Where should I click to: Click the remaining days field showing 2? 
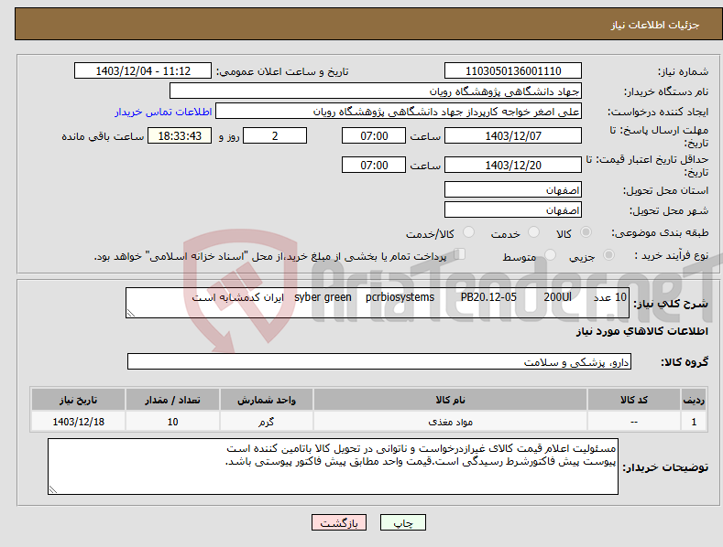[275, 135]
